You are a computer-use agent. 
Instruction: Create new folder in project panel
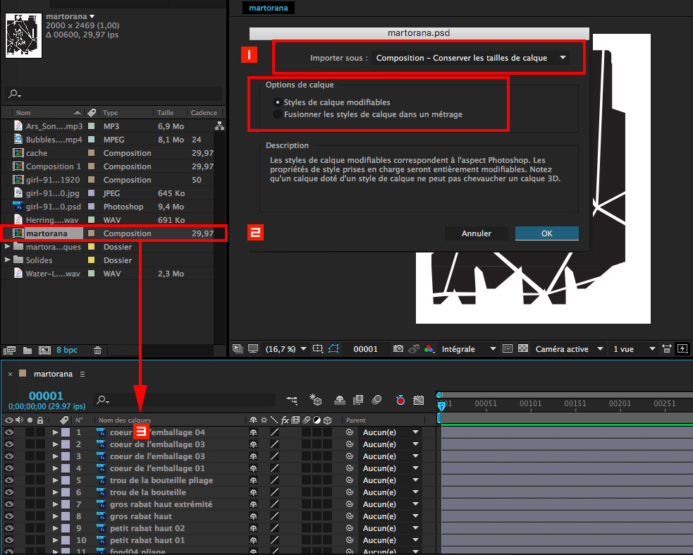[27, 350]
